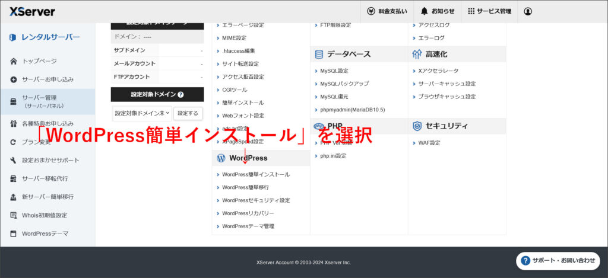
Task: Open Webフォント設定 link
Action: tap(243, 116)
